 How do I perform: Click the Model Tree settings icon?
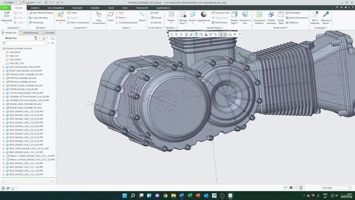tap(35, 38)
